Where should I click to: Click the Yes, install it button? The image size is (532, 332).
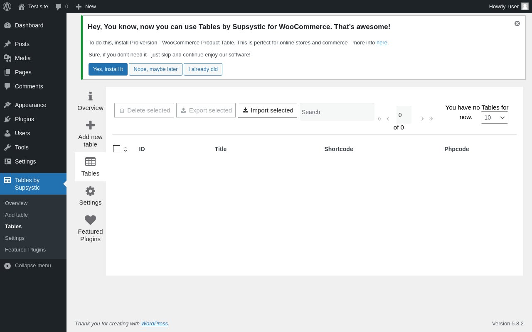pyautogui.click(x=108, y=69)
